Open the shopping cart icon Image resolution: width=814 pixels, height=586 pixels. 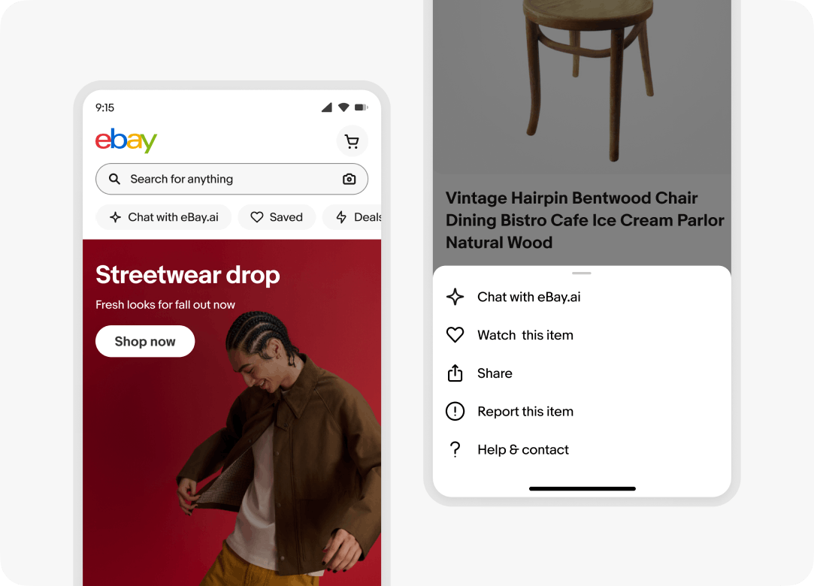[x=352, y=141]
